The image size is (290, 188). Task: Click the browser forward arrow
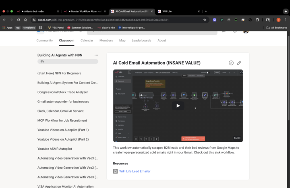(x=11, y=20)
